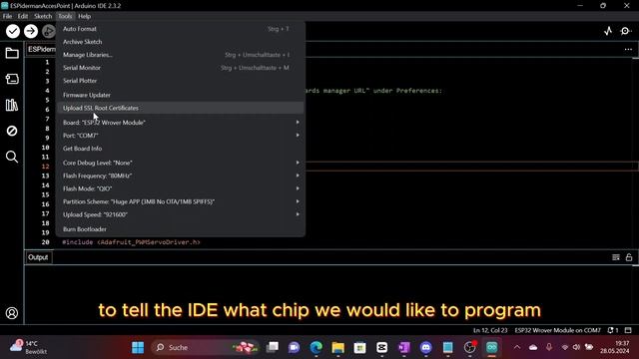Open the editor tab three-dots menu
The height and width of the screenshot is (359, 639).
[x=628, y=49]
